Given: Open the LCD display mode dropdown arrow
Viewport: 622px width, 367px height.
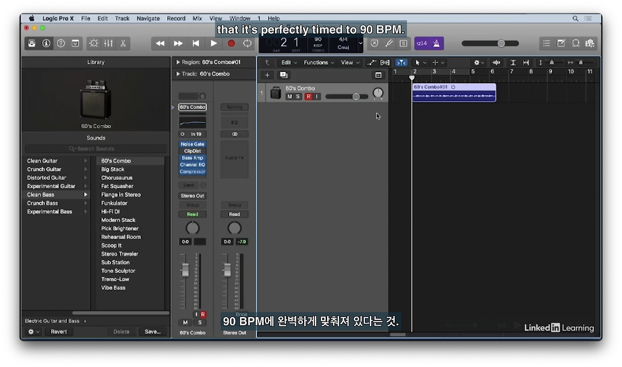Looking at the screenshot, I should coord(361,43).
